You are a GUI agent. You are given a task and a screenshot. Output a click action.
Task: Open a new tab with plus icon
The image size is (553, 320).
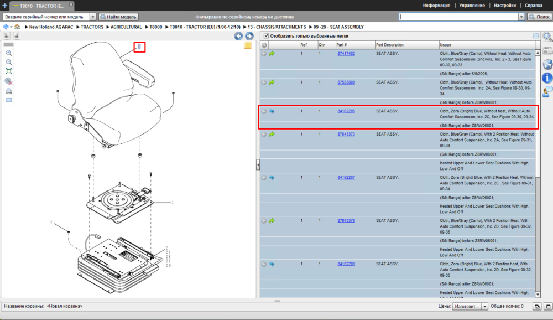[4, 6]
